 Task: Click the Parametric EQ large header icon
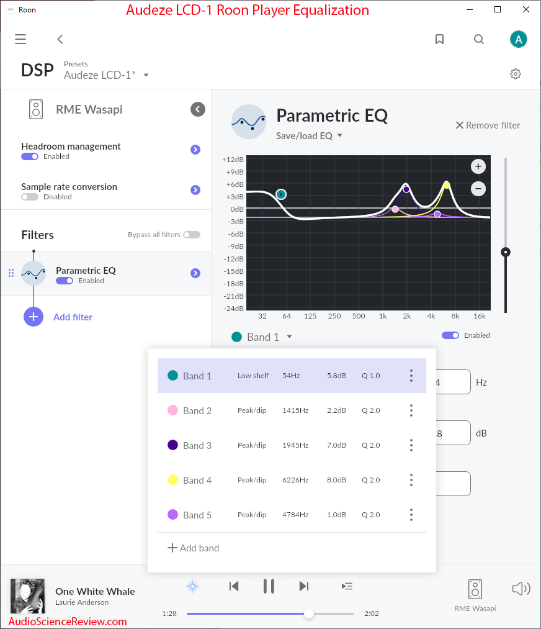pyautogui.click(x=249, y=122)
